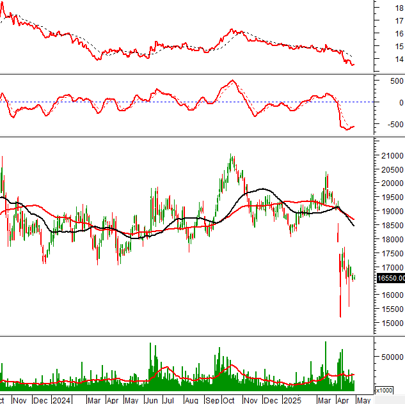The width and height of the screenshot is (405, 404).
Task: Click the 50000 volume axis label
Action: (392, 357)
